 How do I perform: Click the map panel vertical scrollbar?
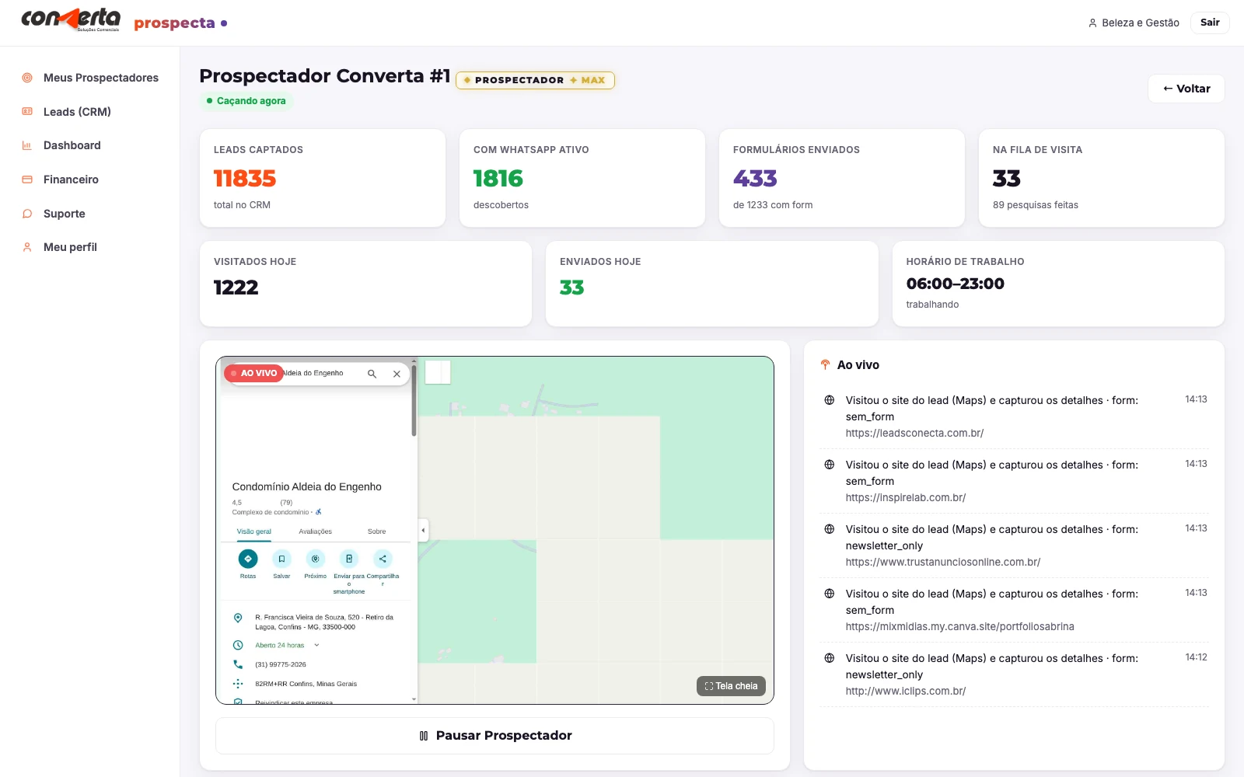[414, 401]
